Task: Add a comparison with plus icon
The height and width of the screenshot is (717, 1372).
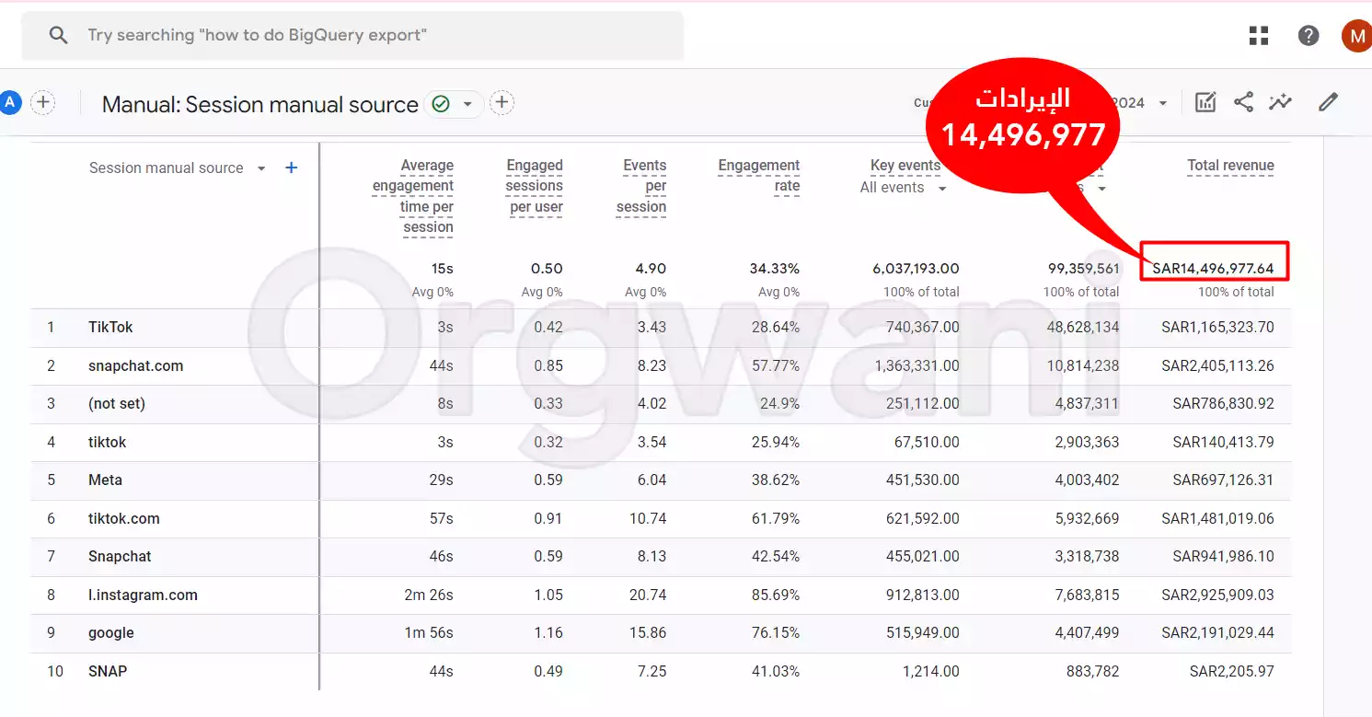Action: pos(43,102)
